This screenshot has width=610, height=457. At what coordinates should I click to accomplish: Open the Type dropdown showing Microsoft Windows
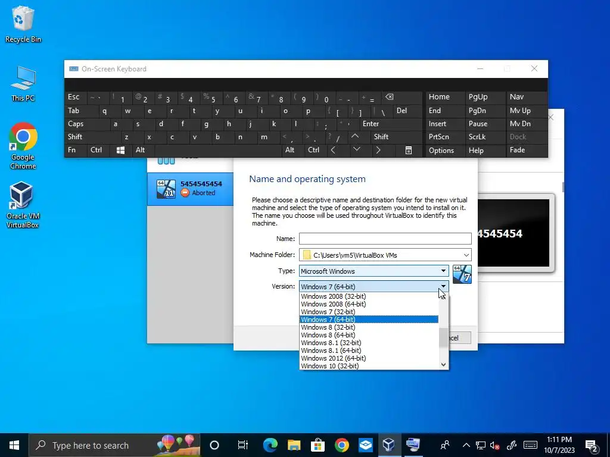click(x=374, y=271)
